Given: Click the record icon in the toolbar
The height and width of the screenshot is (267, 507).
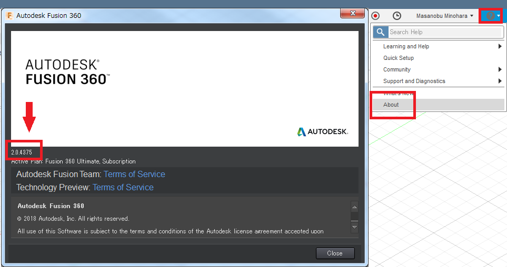Looking at the screenshot, I should 375,16.
